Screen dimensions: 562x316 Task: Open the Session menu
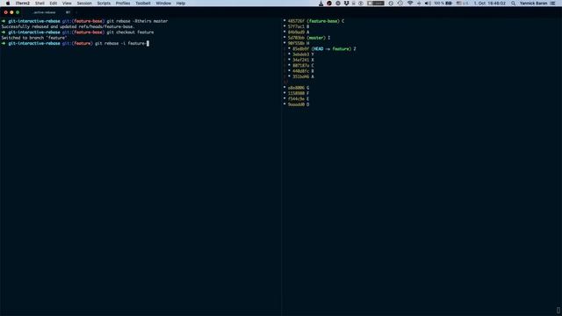[x=84, y=4]
